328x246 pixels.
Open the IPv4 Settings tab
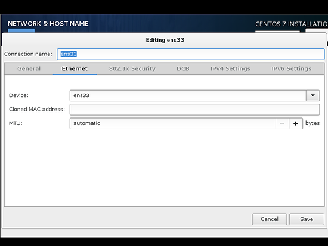(x=230, y=68)
